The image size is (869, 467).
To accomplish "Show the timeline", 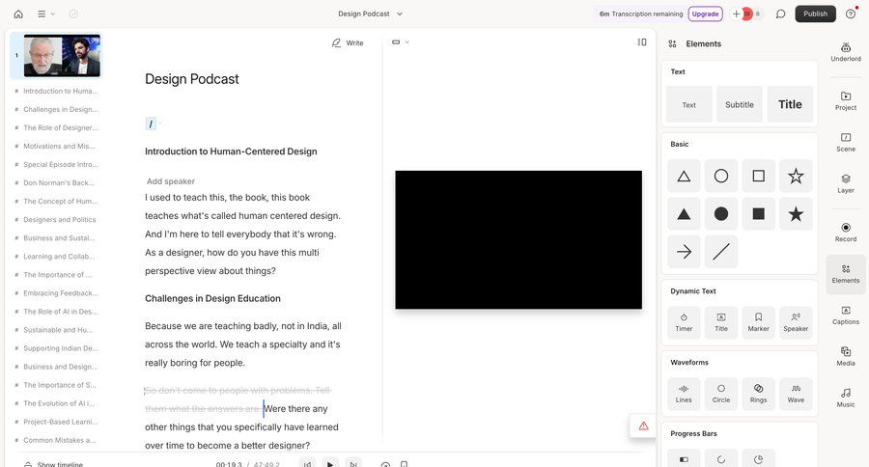I will pyautogui.click(x=53, y=464).
